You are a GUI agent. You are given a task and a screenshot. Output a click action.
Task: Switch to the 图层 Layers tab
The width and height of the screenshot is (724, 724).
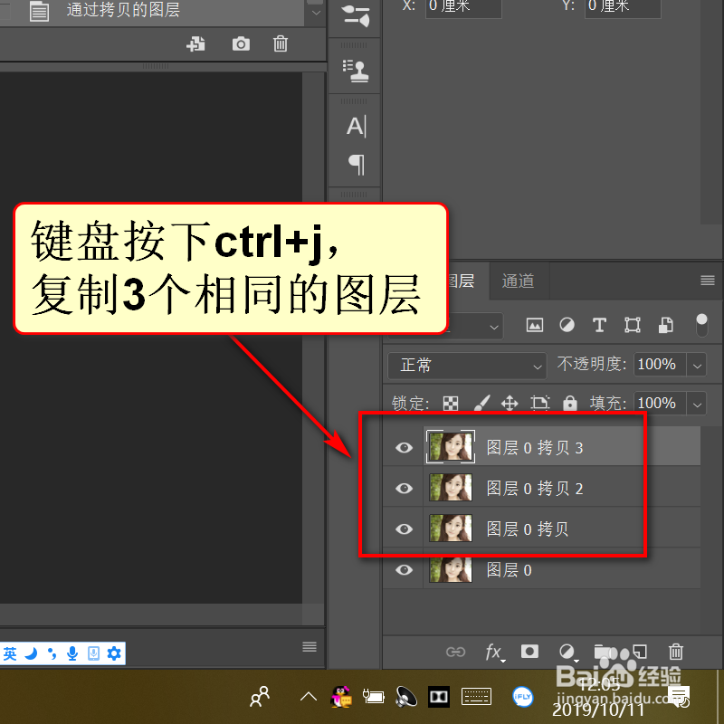(462, 281)
